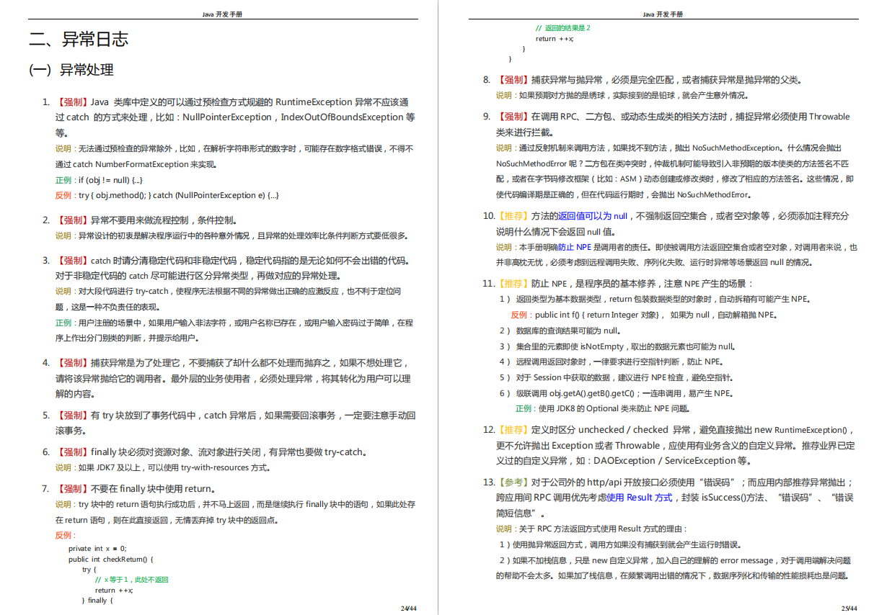This screenshot has width=874, height=615.
Task: Click green comment "// 返回的结果是 2"
Action: pyautogui.click(x=562, y=27)
